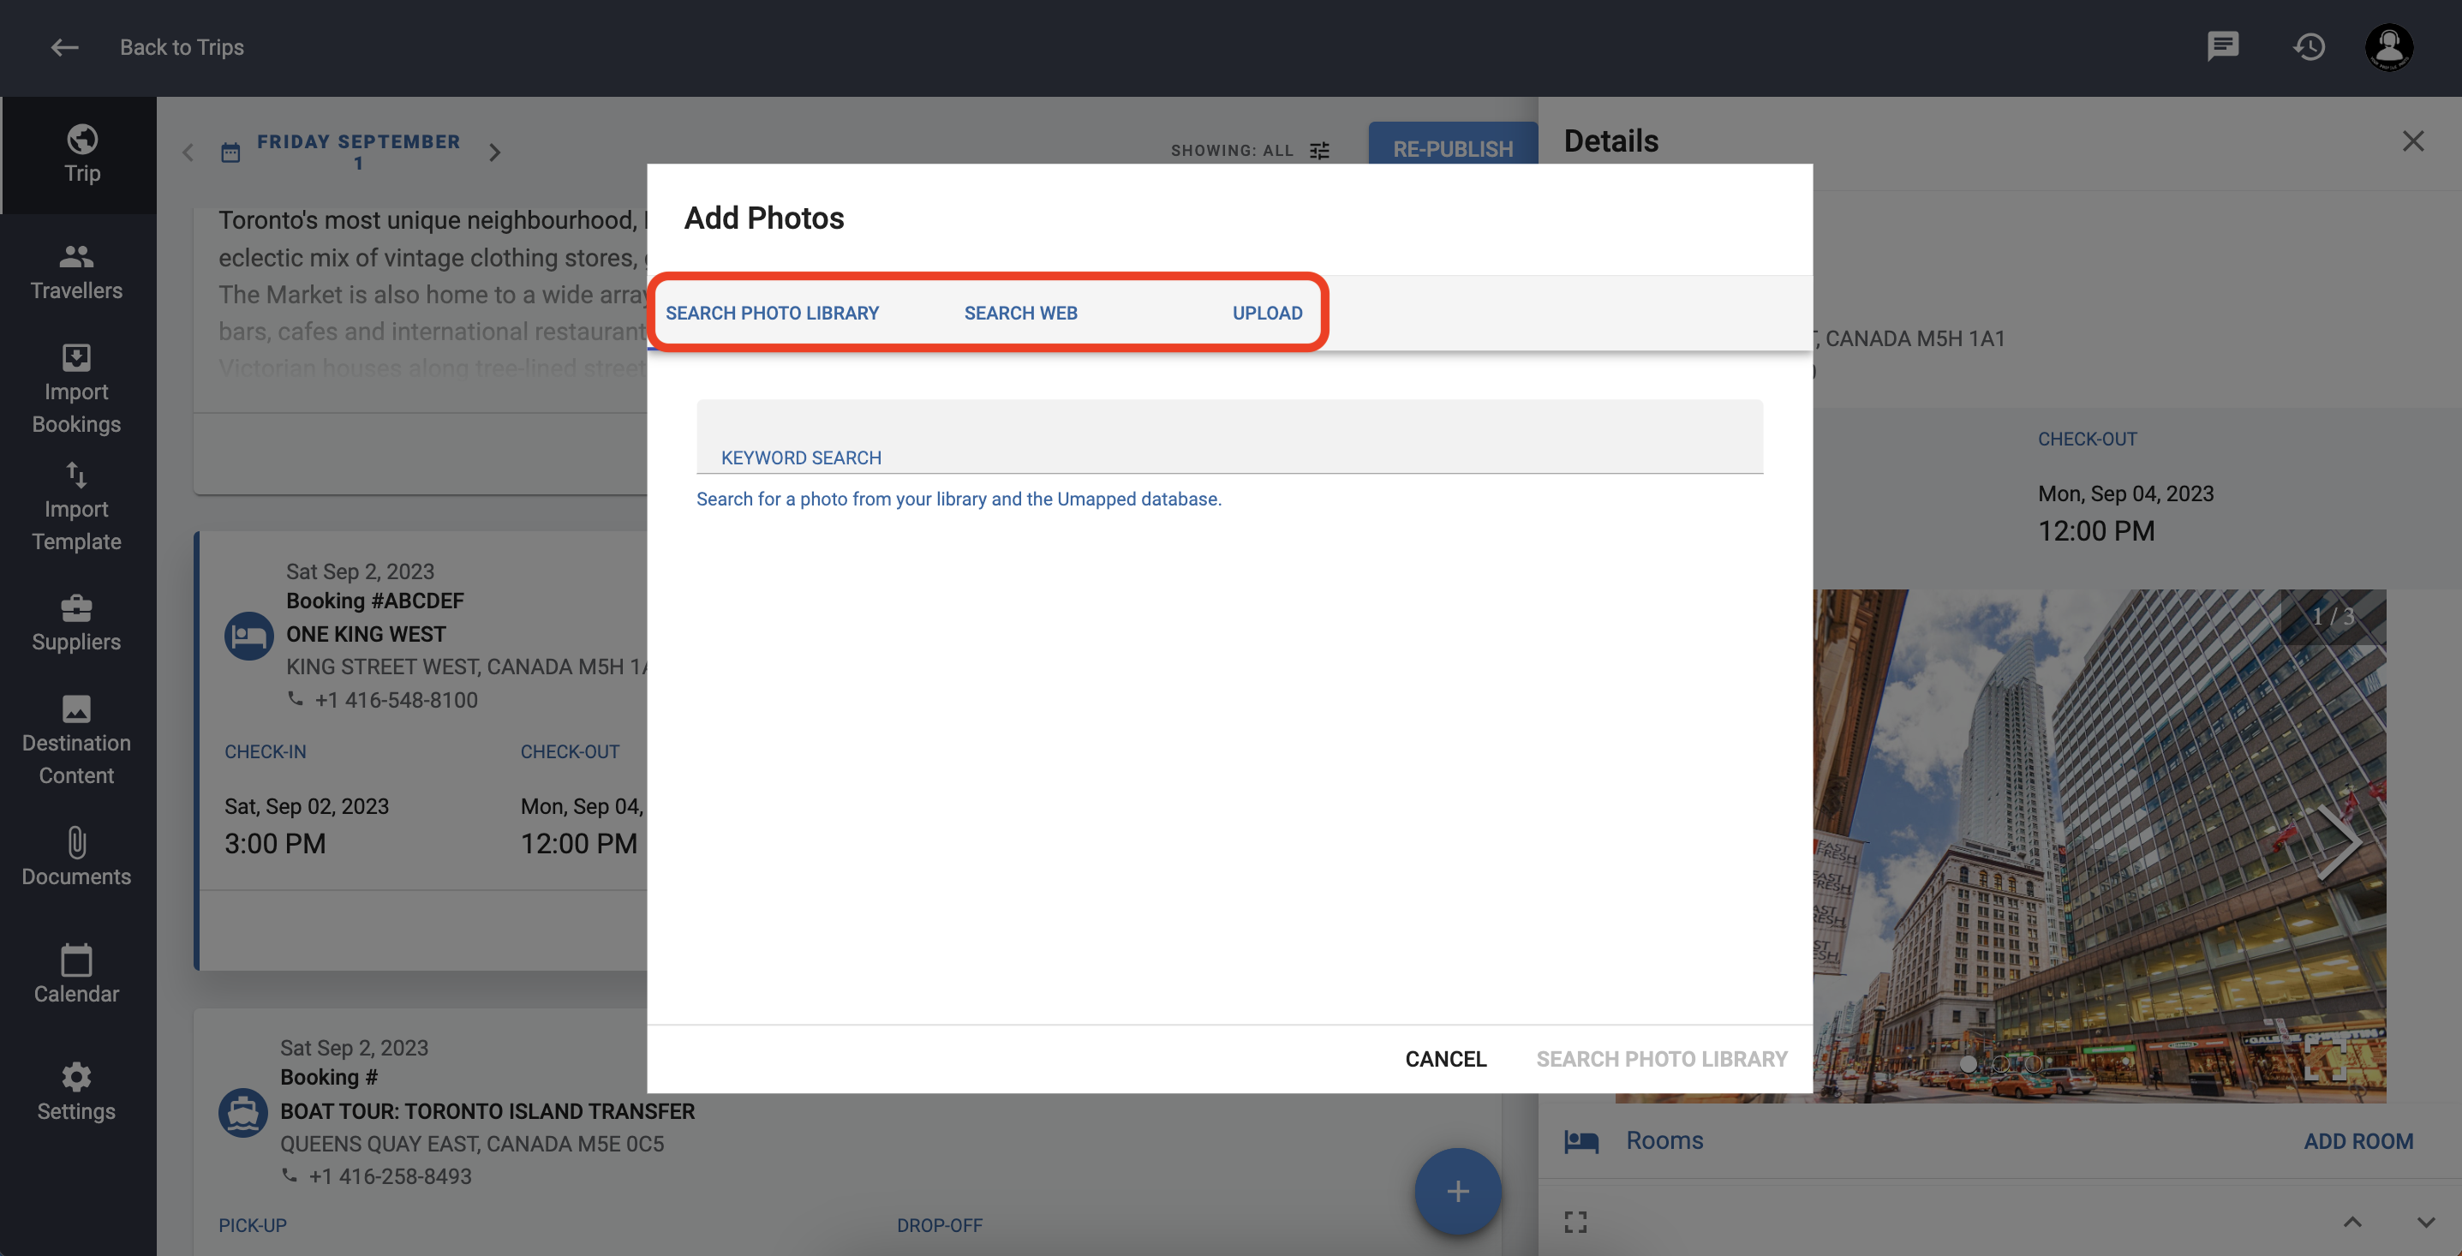Open date picker Friday September 1
This screenshot has width=2462, height=1256.
[x=358, y=152]
